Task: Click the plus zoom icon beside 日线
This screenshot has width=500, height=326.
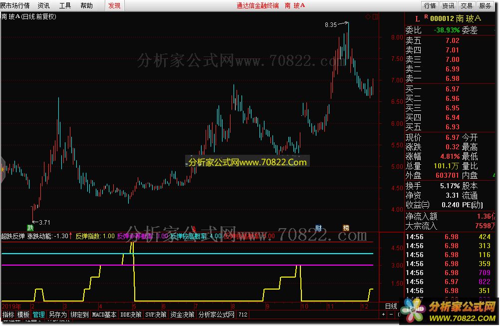Action: [x=383, y=315]
